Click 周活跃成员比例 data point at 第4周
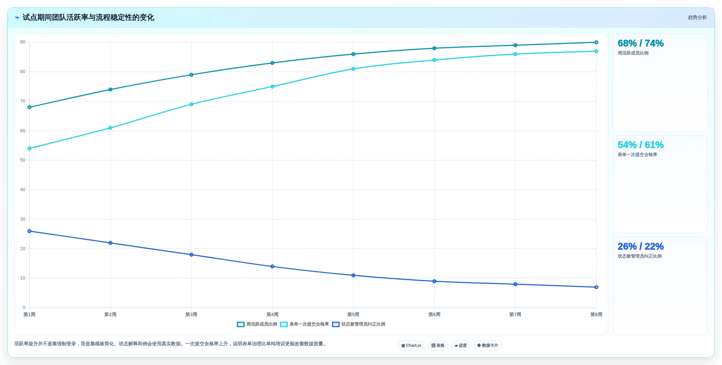Viewport: 722px width, 365px height. (272, 63)
